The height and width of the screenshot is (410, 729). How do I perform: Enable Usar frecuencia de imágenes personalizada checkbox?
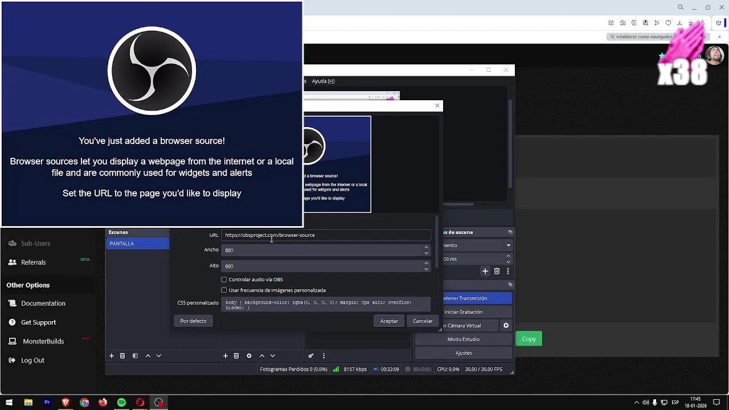224,290
